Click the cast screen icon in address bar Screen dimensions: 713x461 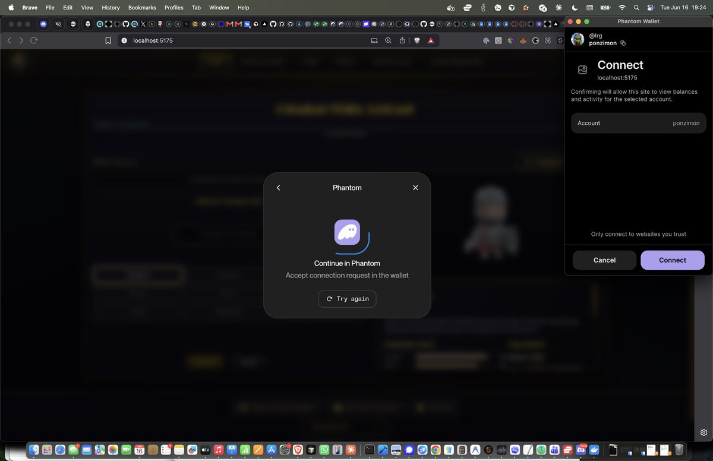pyautogui.click(x=374, y=40)
